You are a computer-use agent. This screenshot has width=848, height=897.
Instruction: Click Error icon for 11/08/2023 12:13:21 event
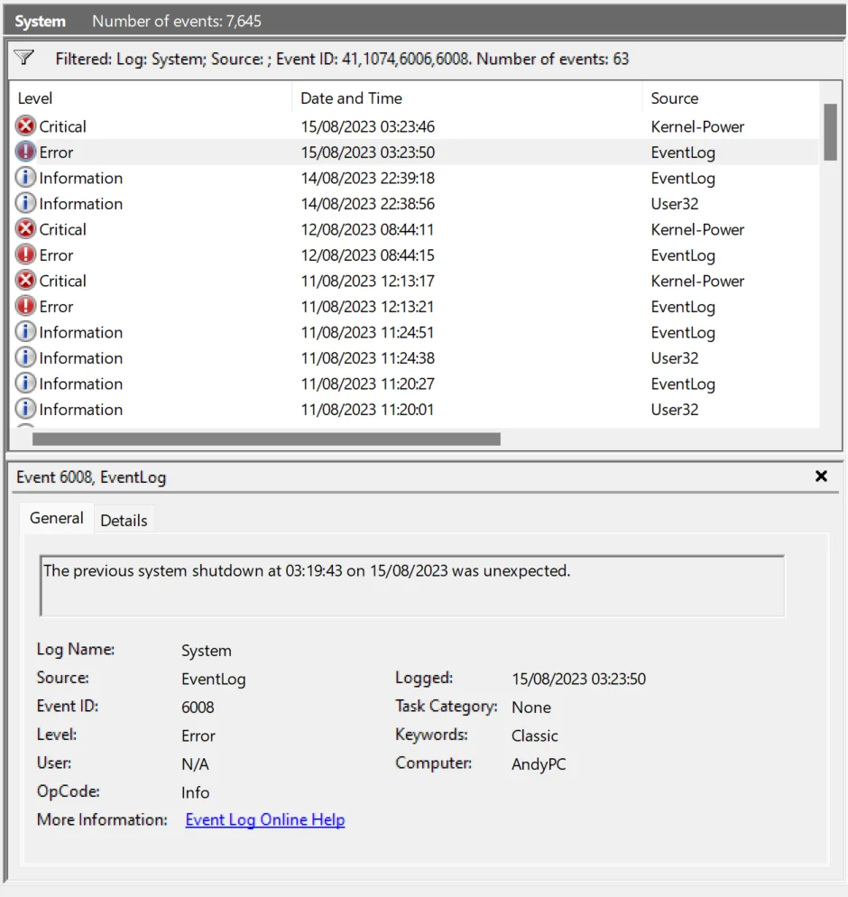point(26,306)
